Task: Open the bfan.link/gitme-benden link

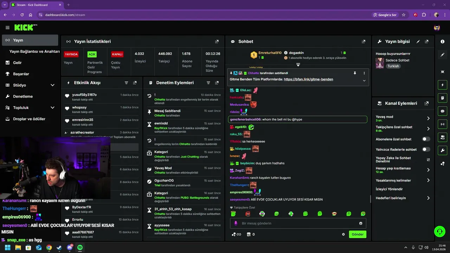Action: point(308,79)
